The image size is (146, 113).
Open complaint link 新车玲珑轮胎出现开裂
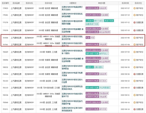click(x=72, y=38)
